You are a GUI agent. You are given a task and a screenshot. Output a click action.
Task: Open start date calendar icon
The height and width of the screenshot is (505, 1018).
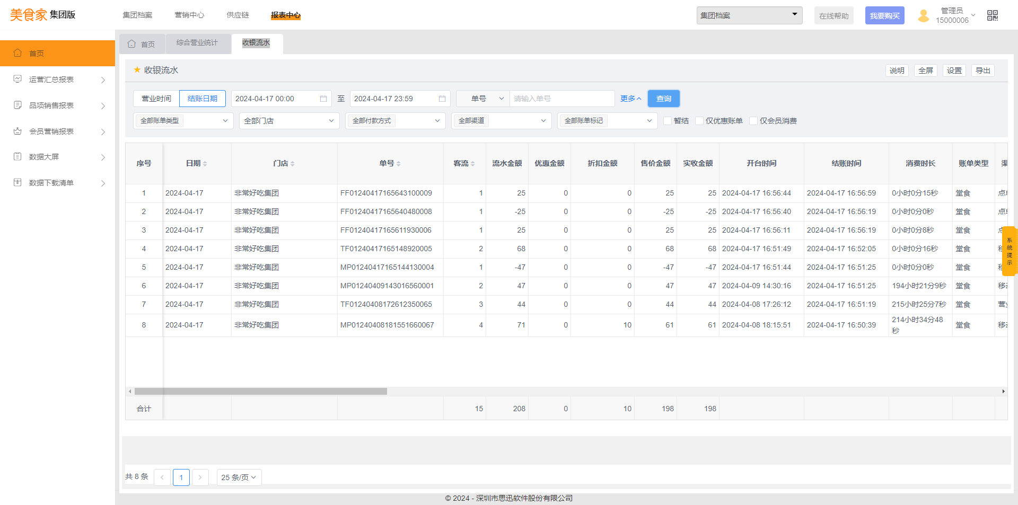(323, 99)
